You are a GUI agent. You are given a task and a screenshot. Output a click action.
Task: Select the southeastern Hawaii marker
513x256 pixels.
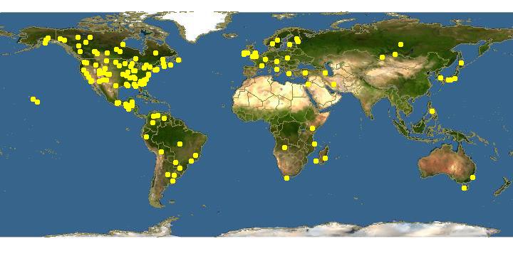(37, 102)
